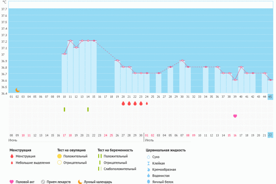Open the negative pregnancy test mark on cycle day 14
This screenshot has height=184, width=276.
pos(88,110)
